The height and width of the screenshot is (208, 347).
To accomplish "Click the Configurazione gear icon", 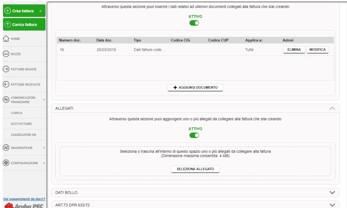I will [6, 163].
